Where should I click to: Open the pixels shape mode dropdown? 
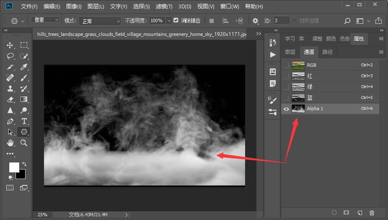(x=45, y=20)
